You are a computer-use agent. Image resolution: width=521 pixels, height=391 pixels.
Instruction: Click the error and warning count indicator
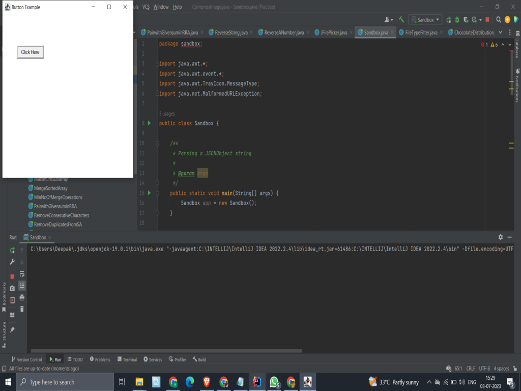click(x=489, y=45)
